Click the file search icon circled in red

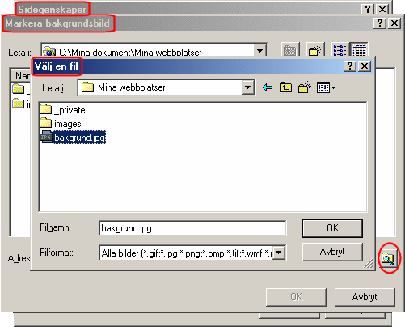tap(388, 259)
